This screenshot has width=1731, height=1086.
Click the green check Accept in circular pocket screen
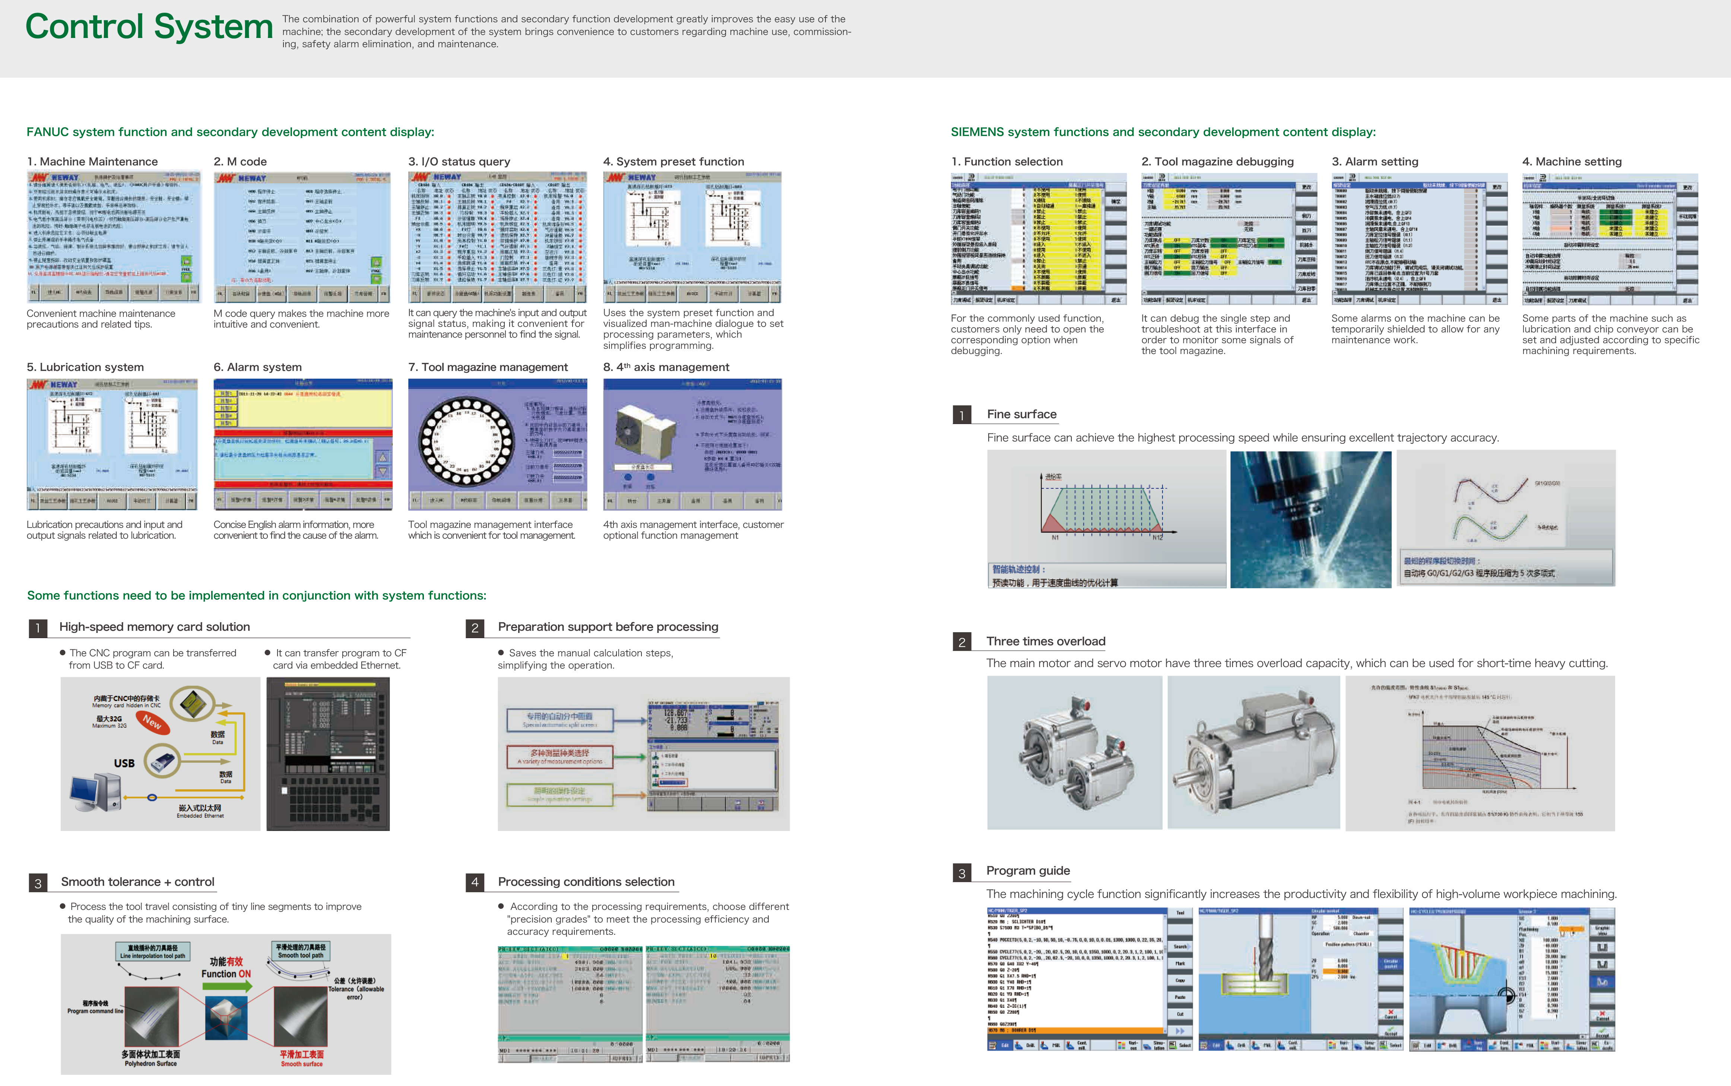point(1391,1031)
